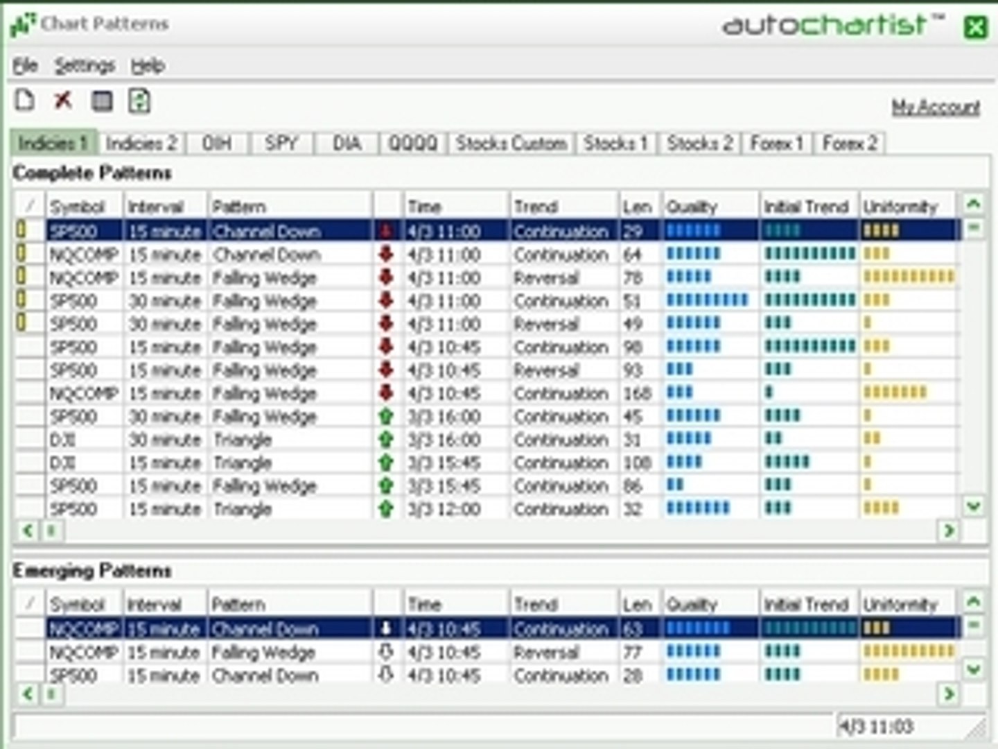Click the yellow marker beside the Len 29 row
The width and height of the screenshot is (998, 749).
pyautogui.click(x=21, y=230)
